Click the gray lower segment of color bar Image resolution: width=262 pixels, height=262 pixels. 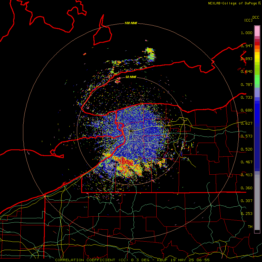(x=257, y=202)
